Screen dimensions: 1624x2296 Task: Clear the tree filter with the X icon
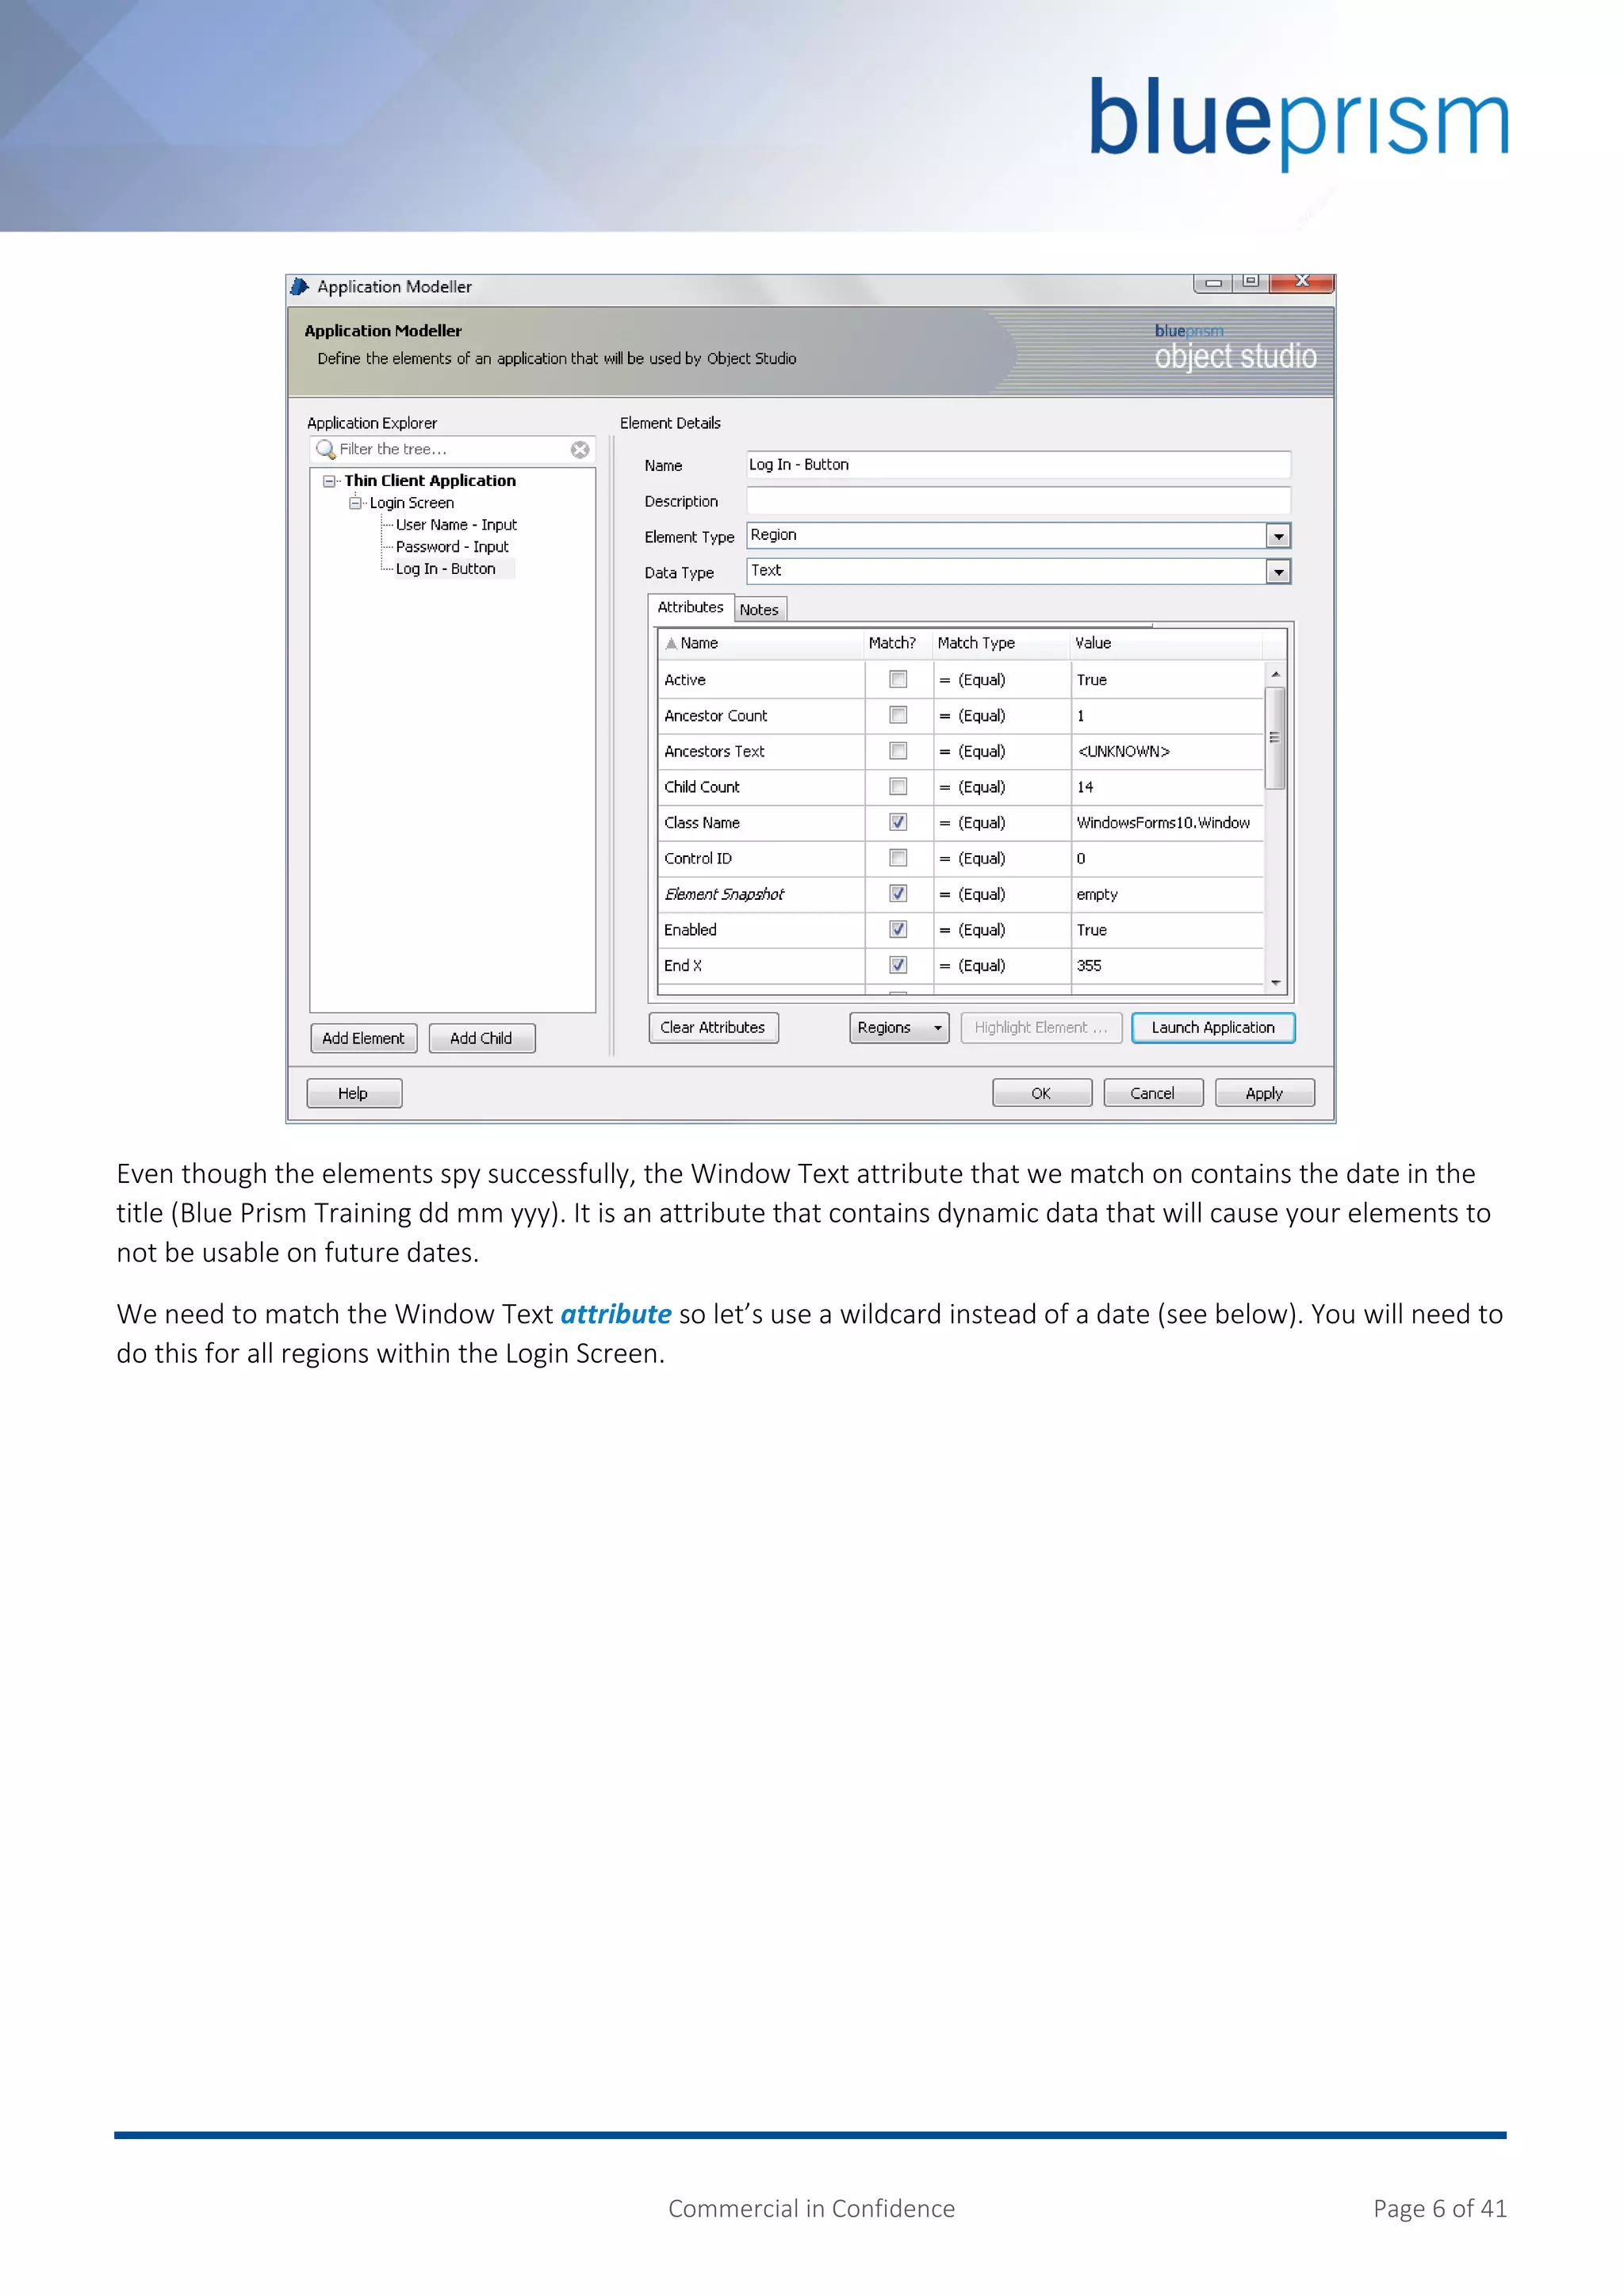[580, 450]
